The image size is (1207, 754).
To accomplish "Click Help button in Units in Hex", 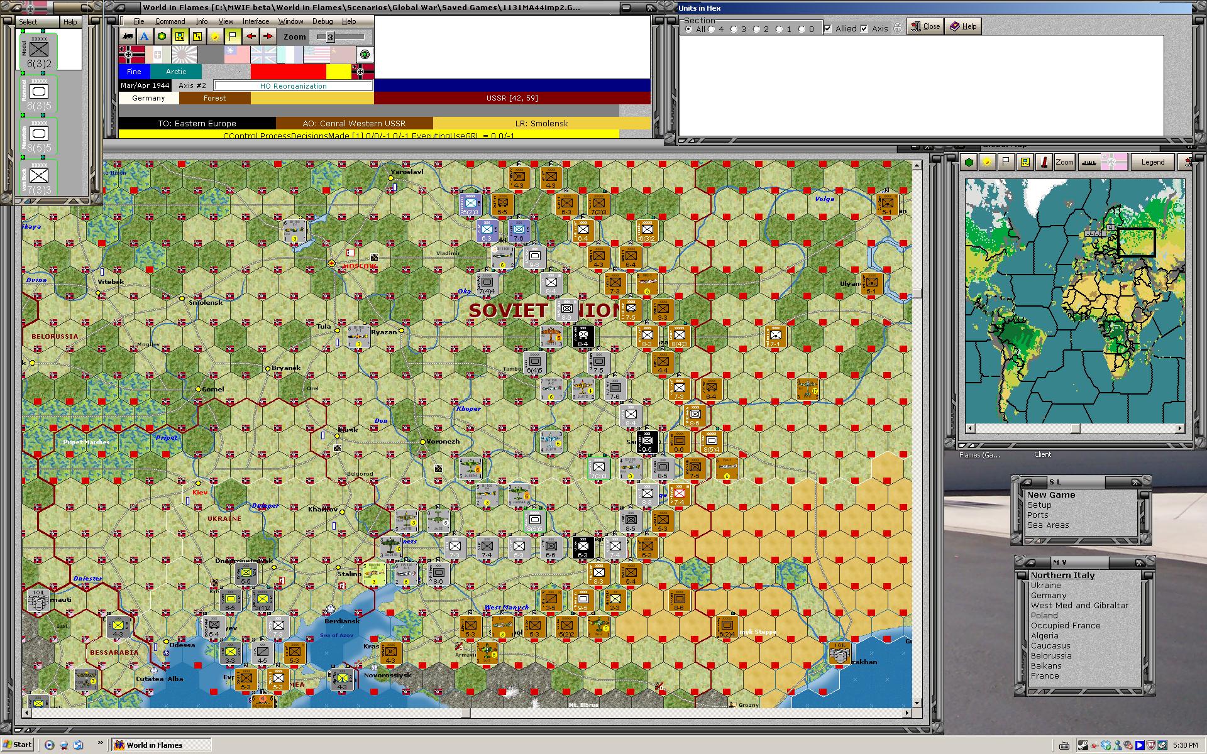I will 963,26.
